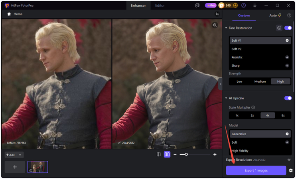
Task: Click the right panel scrollbar
Action: (x=293, y=56)
